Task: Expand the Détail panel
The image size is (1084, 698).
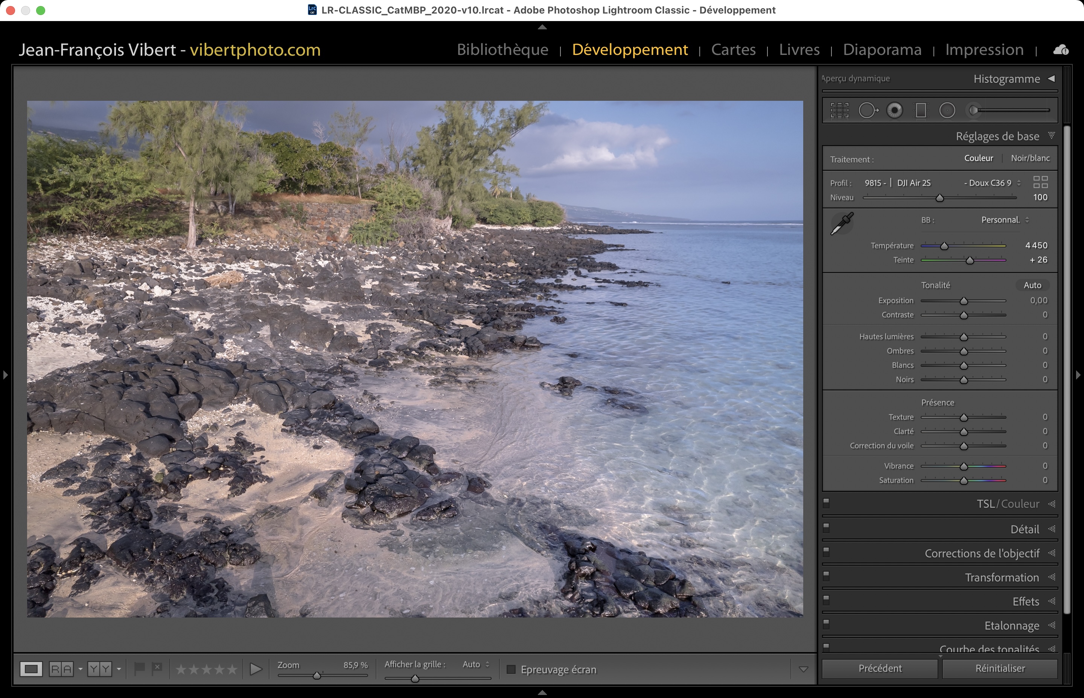Action: tap(1024, 529)
